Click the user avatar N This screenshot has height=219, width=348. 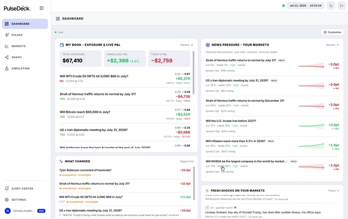[7, 211]
